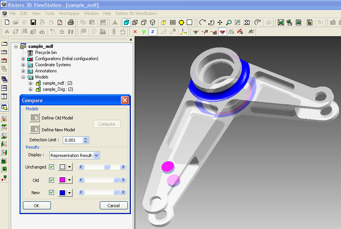Open the View menu
This screenshot has height=229, width=341.
pyautogui.click(x=36, y=13)
